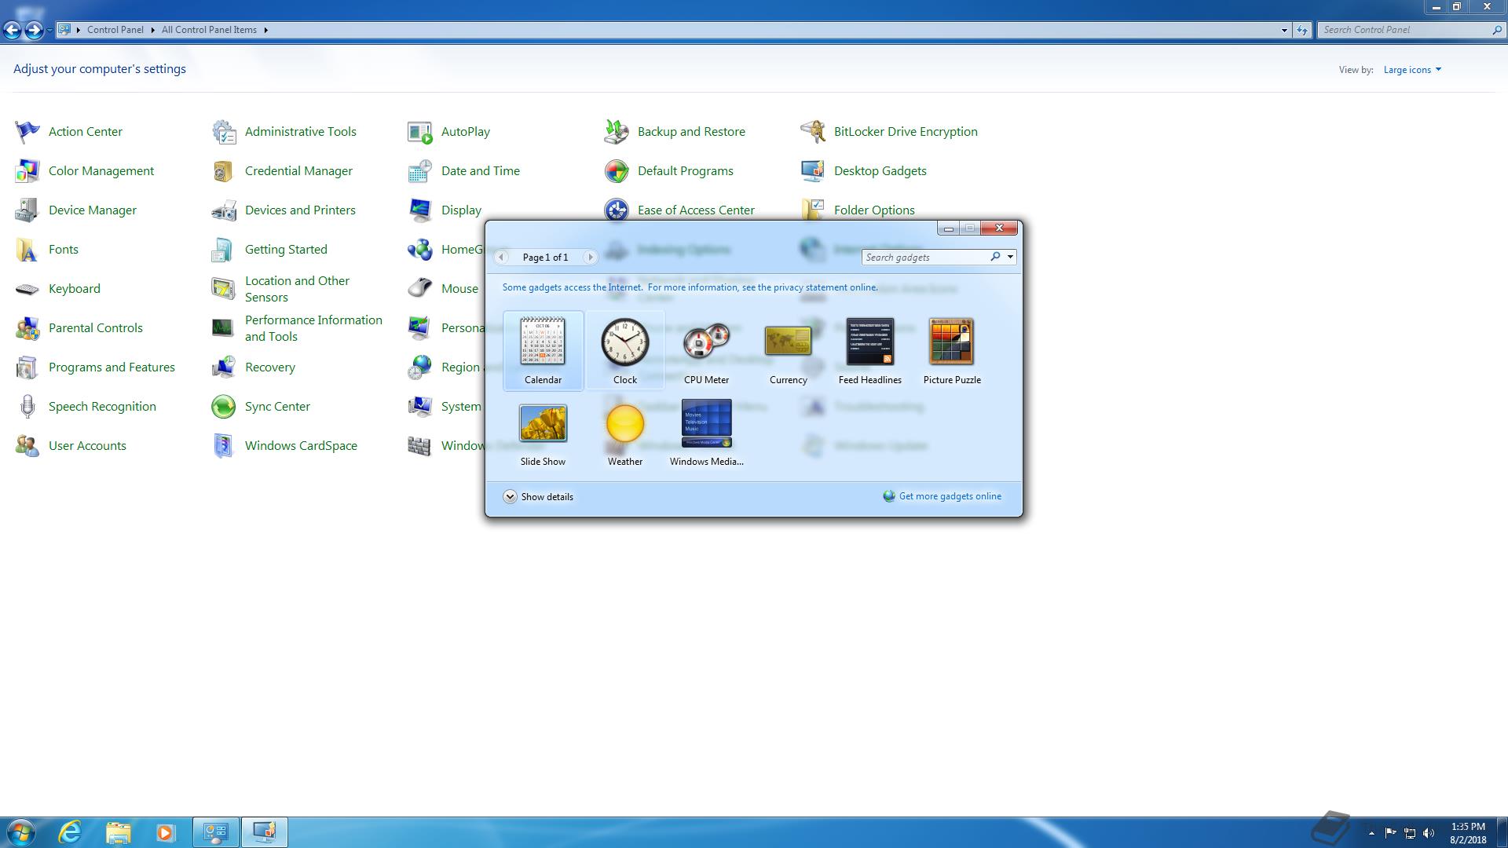Open Programs and Features icon

27,367
